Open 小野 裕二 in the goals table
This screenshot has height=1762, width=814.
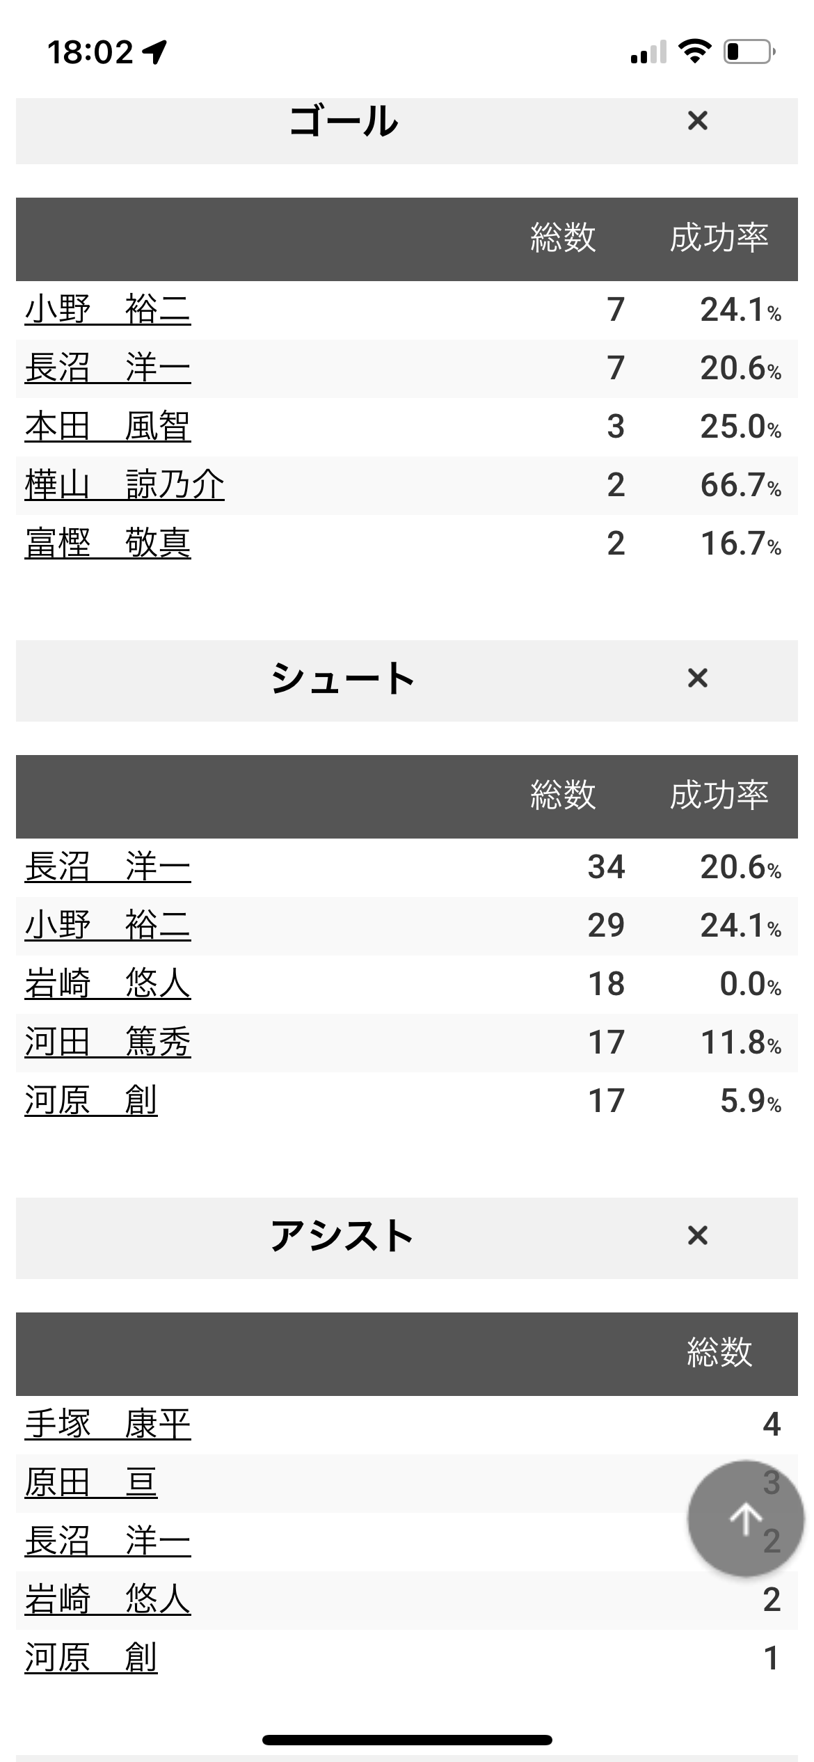(x=108, y=310)
